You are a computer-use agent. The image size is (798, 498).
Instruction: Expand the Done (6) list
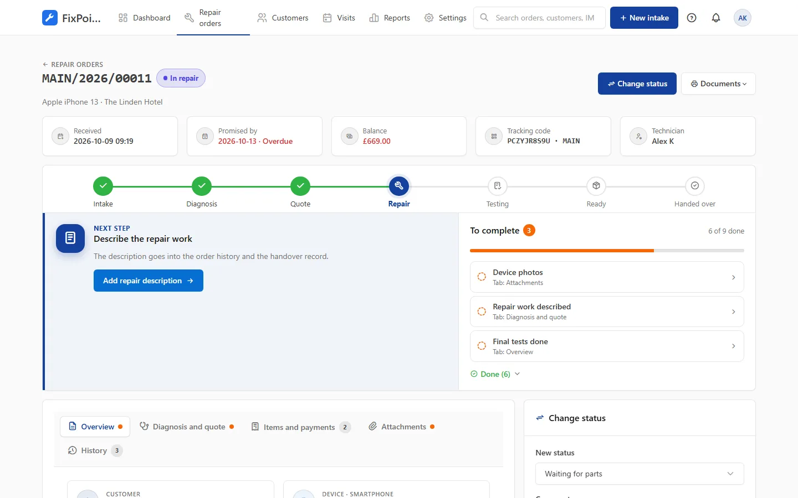click(495, 374)
